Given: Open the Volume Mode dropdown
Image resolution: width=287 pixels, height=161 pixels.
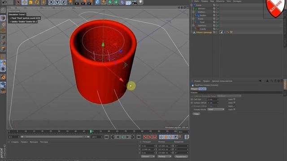Looking at the screenshot, I should click(216, 110).
